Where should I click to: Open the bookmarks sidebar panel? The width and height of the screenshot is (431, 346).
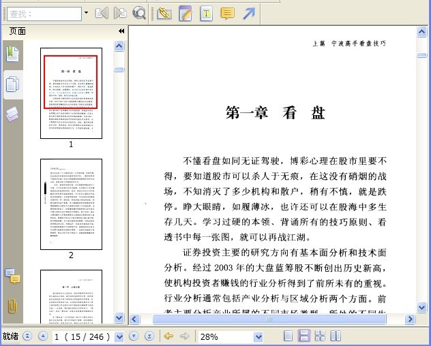[13, 54]
